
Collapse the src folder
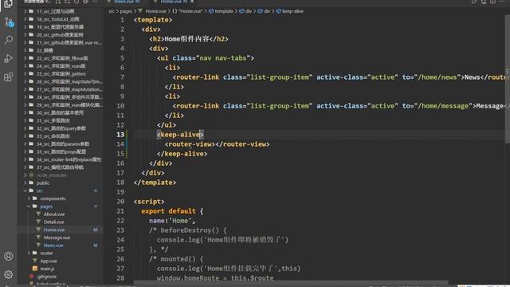[x=25, y=191]
